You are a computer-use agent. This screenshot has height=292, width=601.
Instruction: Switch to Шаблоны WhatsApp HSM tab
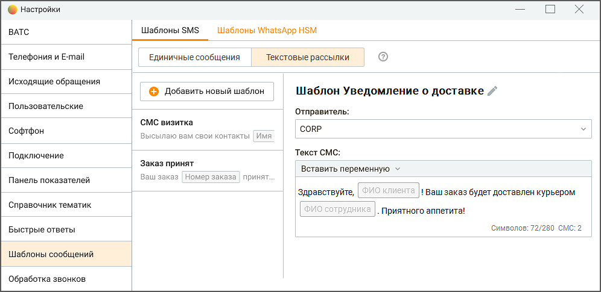click(x=267, y=30)
